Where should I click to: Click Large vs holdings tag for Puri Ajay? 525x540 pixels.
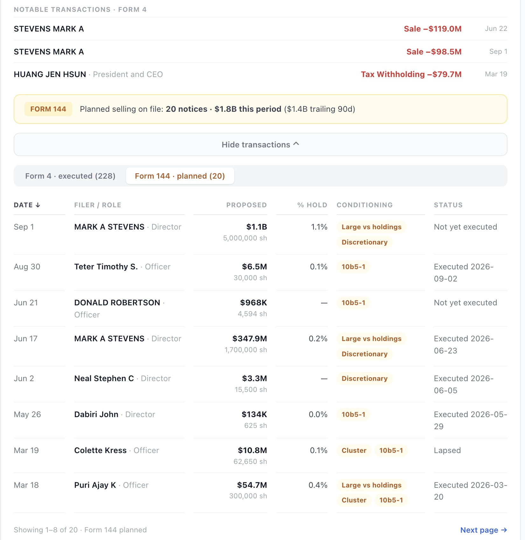(x=371, y=485)
